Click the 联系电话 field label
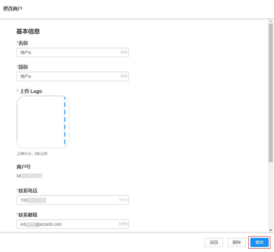The width and height of the screenshot is (274, 252). [x=28, y=191]
